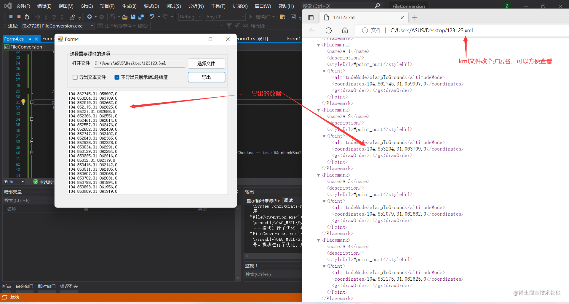569x304 pixels.
Task: Click the green no-issues-found check icon
Action: pyautogui.click(x=36, y=182)
